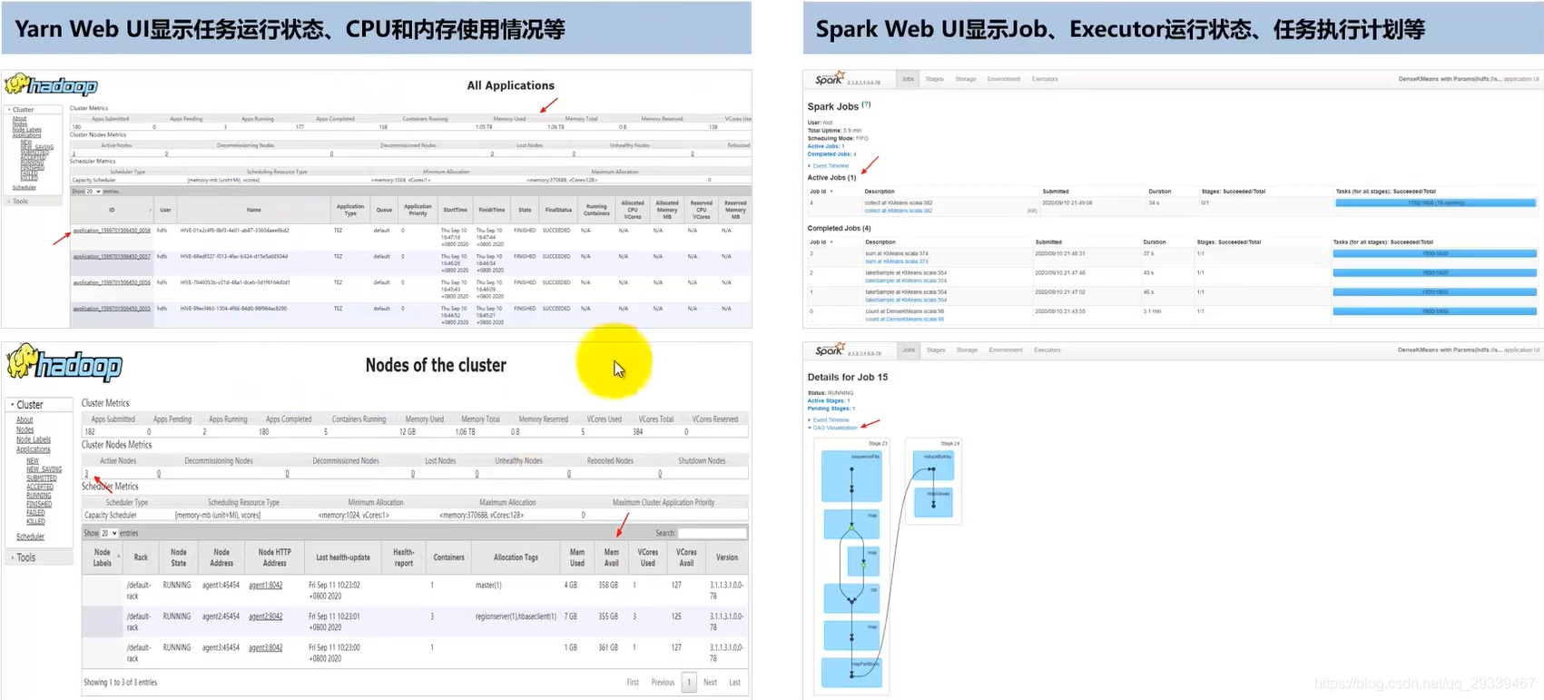Image resolution: width=1544 pixels, height=700 pixels.
Task: Expand Event Timeline on Job 15 details page
Action: point(829,419)
